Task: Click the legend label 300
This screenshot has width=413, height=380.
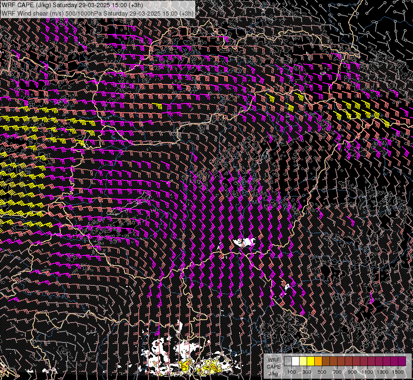Action: click(x=307, y=372)
